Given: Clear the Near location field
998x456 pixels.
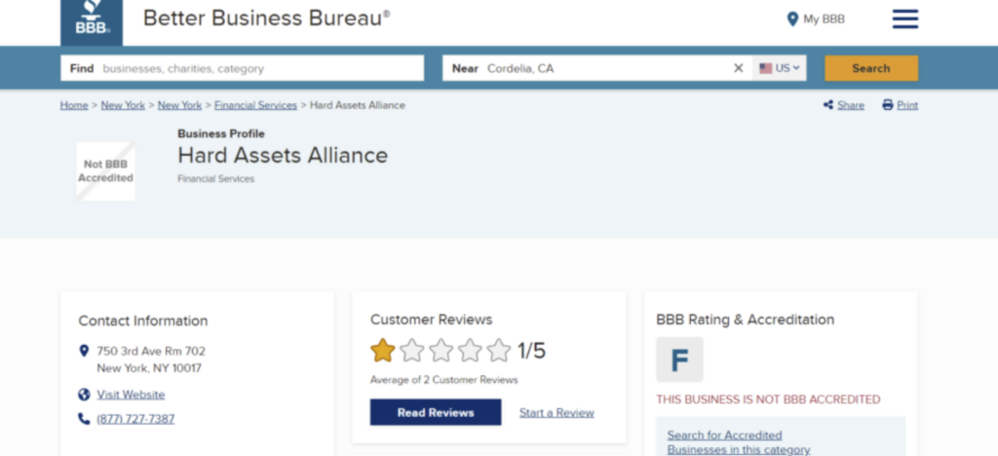Looking at the screenshot, I should click(739, 68).
